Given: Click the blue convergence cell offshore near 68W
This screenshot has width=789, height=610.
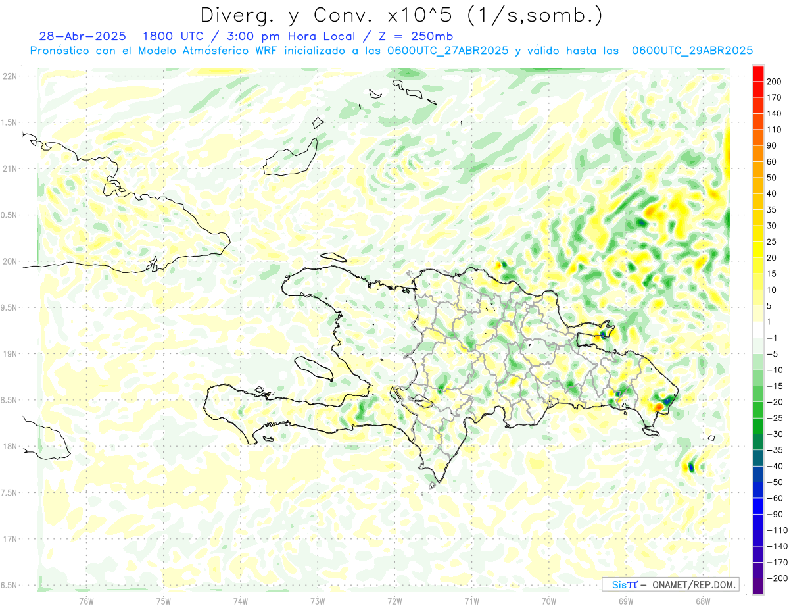Looking at the screenshot, I should 691,467.
